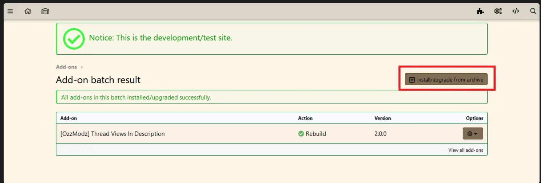Screen dimensions: 541x183
Task: Click the Action column header
Action: point(305,118)
